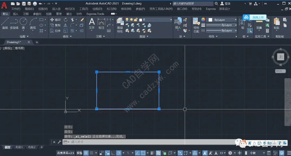Select the Polyline (多段线) tool
The height and width of the screenshot is (156, 291).
tap(14, 23)
